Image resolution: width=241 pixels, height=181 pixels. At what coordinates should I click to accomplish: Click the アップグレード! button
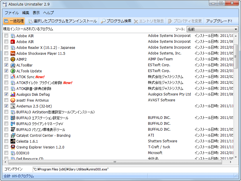219,21
